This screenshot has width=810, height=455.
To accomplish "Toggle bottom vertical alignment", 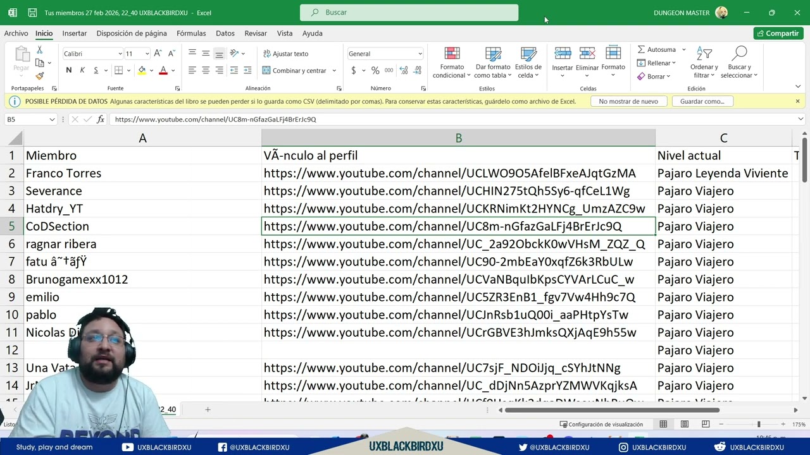I will pos(219,54).
